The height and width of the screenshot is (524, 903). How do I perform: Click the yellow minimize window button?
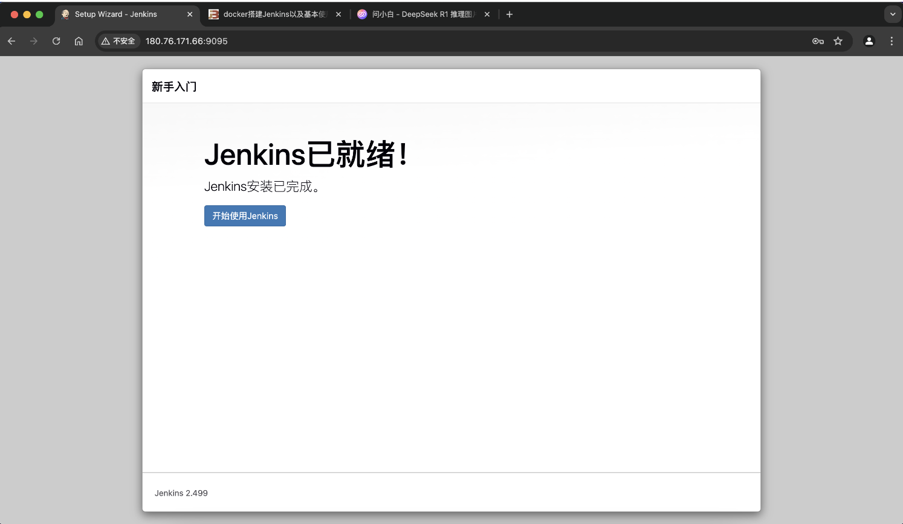27,14
